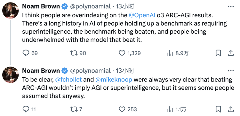Share the first tweet via share icon
Screen dimensions: 240x116
(231, 53)
